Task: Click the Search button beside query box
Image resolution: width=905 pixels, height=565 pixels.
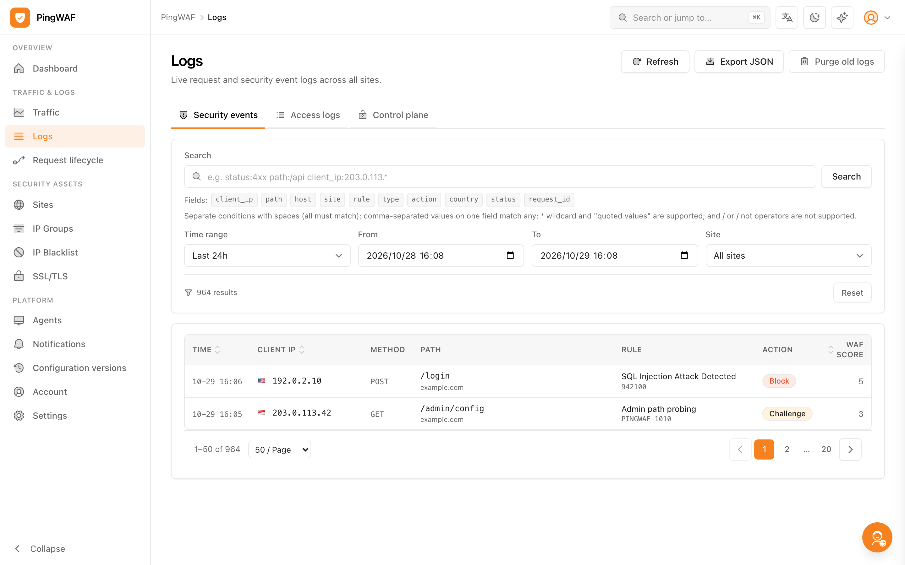Action: tap(846, 176)
